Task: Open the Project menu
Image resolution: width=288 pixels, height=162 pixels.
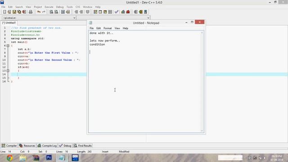Action: click(38, 7)
